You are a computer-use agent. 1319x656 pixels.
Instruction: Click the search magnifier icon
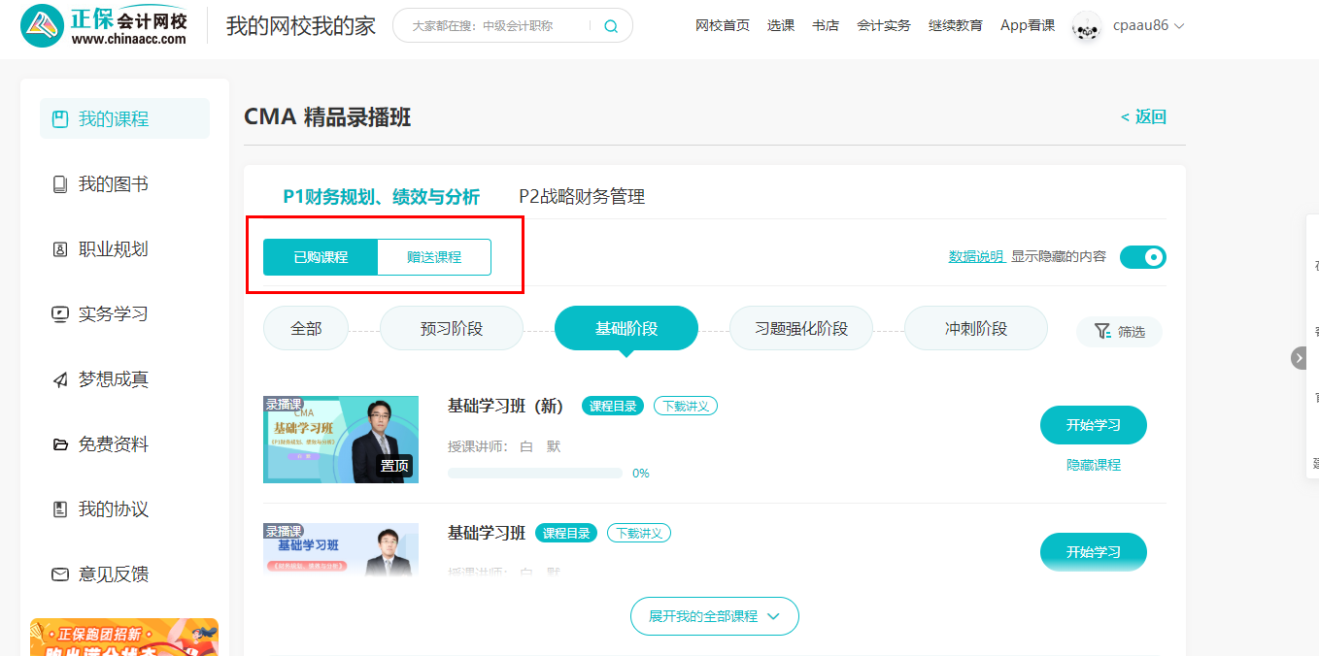tap(610, 26)
